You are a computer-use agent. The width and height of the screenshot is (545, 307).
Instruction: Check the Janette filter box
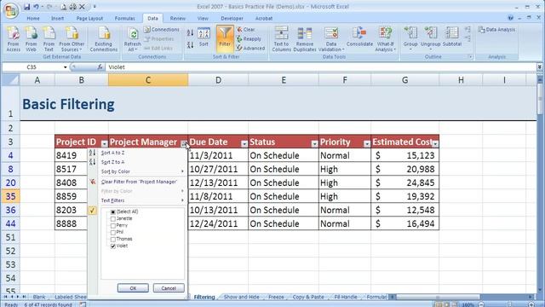tap(113, 219)
